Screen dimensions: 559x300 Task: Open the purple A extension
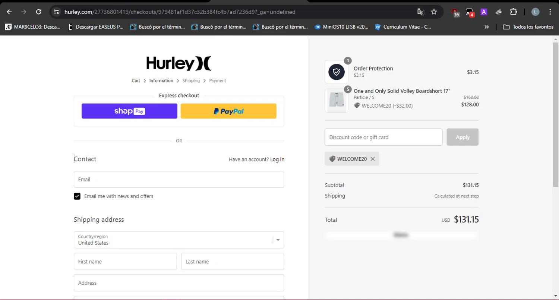(484, 12)
